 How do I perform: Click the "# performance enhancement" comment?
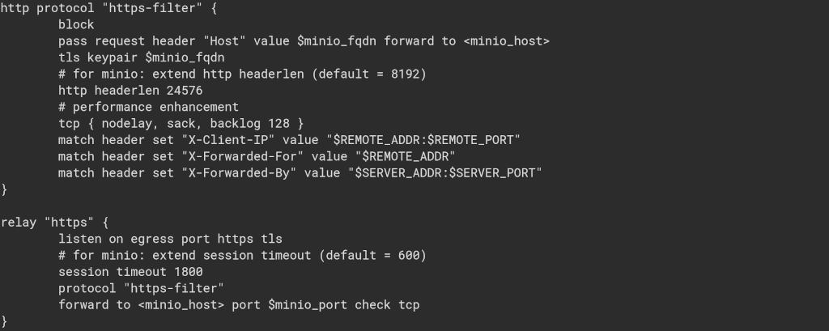coord(148,107)
